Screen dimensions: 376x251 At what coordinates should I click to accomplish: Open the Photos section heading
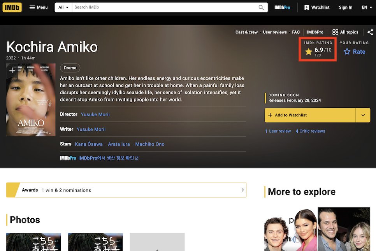click(25, 220)
